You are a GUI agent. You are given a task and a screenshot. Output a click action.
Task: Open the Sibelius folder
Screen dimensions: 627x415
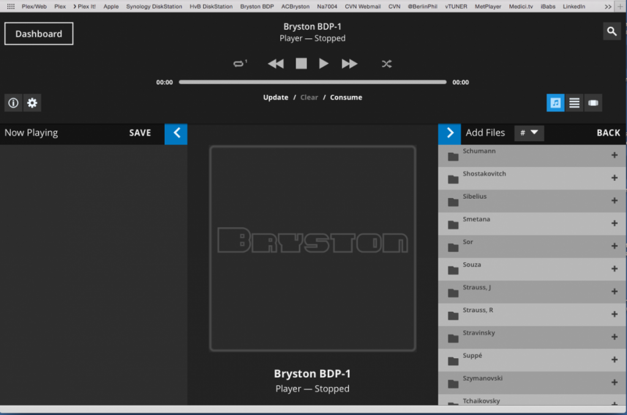[x=532, y=201]
